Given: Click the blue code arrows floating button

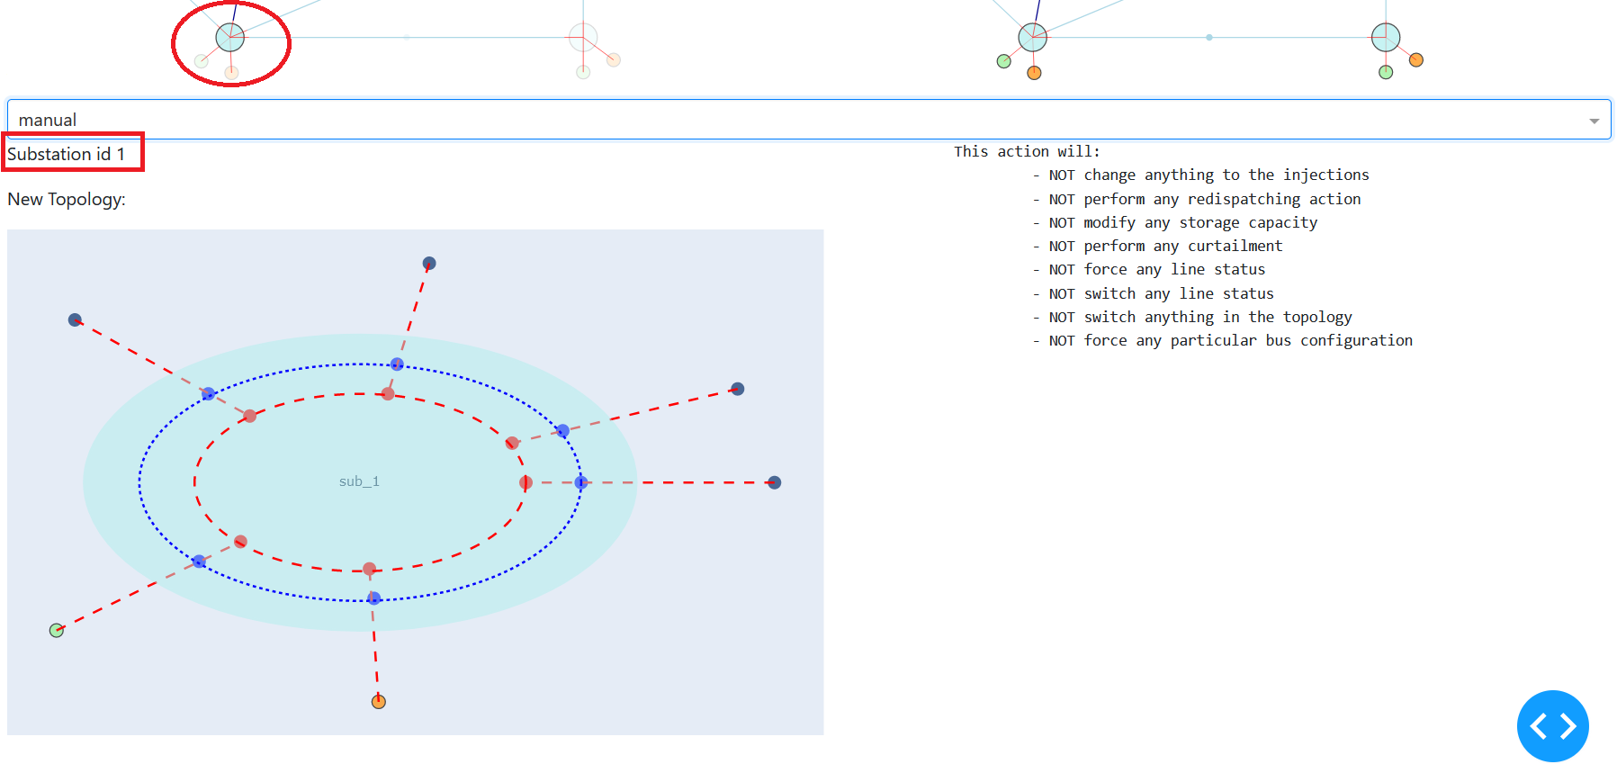Looking at the screenshot, I should [x=1552, y=725].
